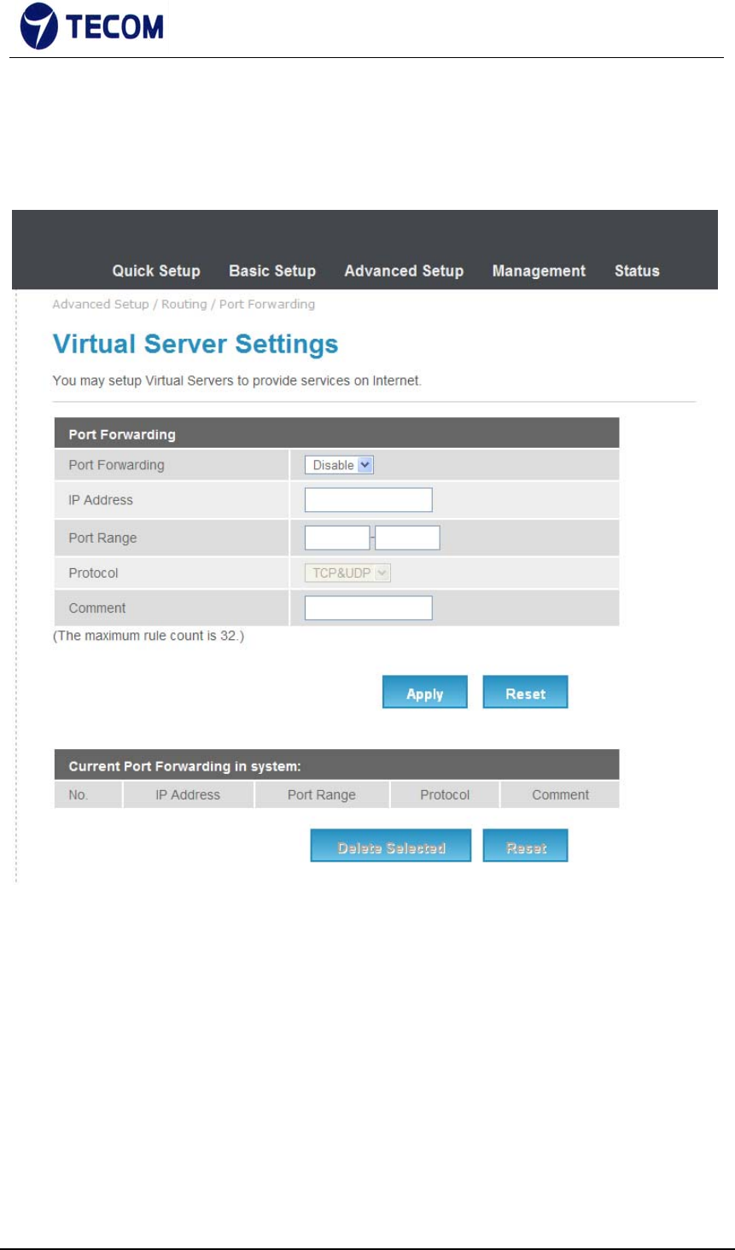The width and height of the screenshot is (735, 1250).
Task: Click the 'Port Range' column header
Action: pyautogui.click(x=322, y=794)
